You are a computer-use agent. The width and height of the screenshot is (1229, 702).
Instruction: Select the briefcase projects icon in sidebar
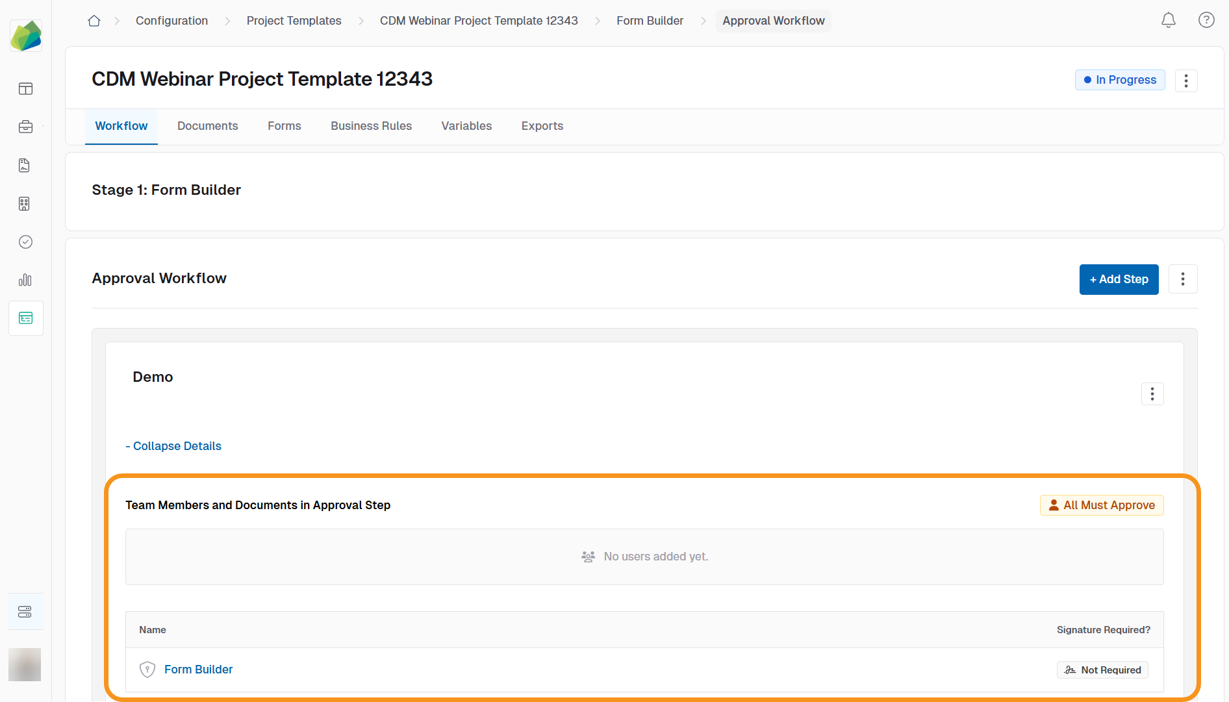(25, 127)
